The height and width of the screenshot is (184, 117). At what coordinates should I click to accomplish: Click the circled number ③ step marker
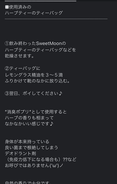[x=7, y=93]
